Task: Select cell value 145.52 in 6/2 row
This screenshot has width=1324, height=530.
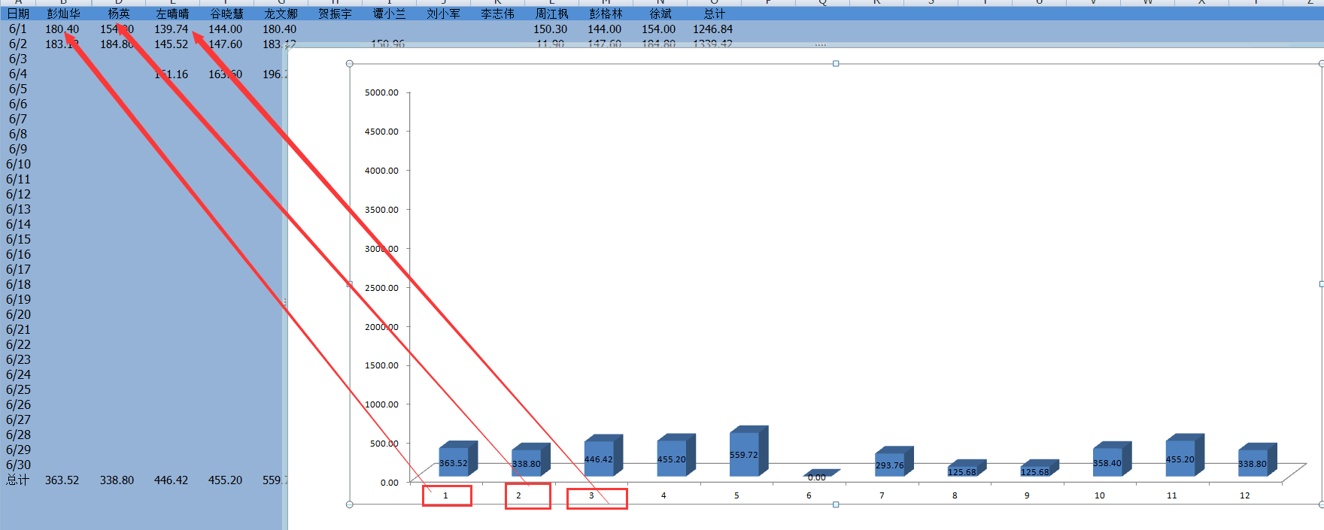Action: (x=172, y=44)
